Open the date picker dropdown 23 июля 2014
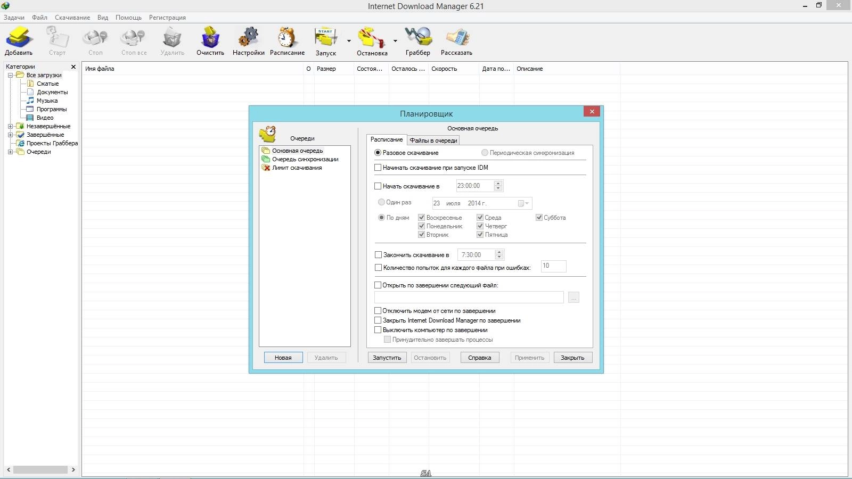This screenshot has width=852, height=479. coord(524,203)
